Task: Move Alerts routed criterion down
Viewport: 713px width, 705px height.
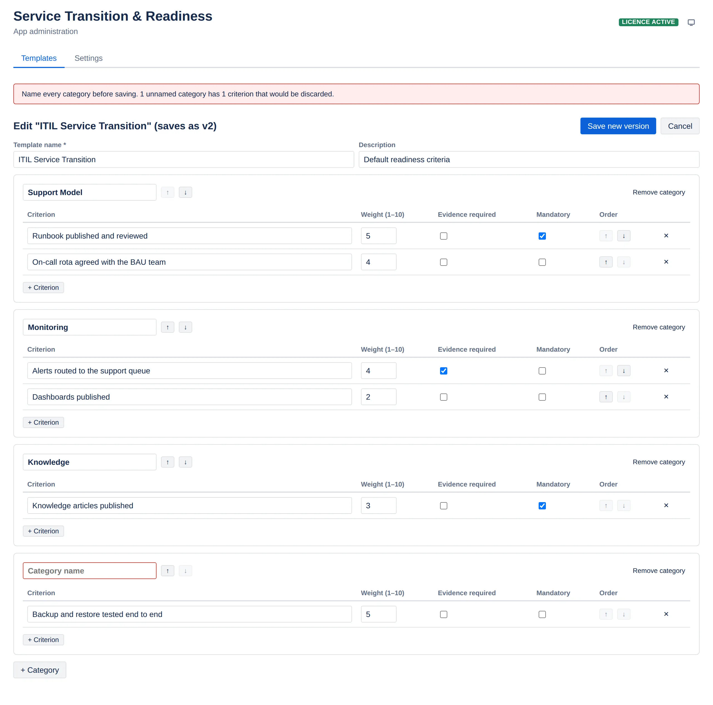Action: coord(624,370)
